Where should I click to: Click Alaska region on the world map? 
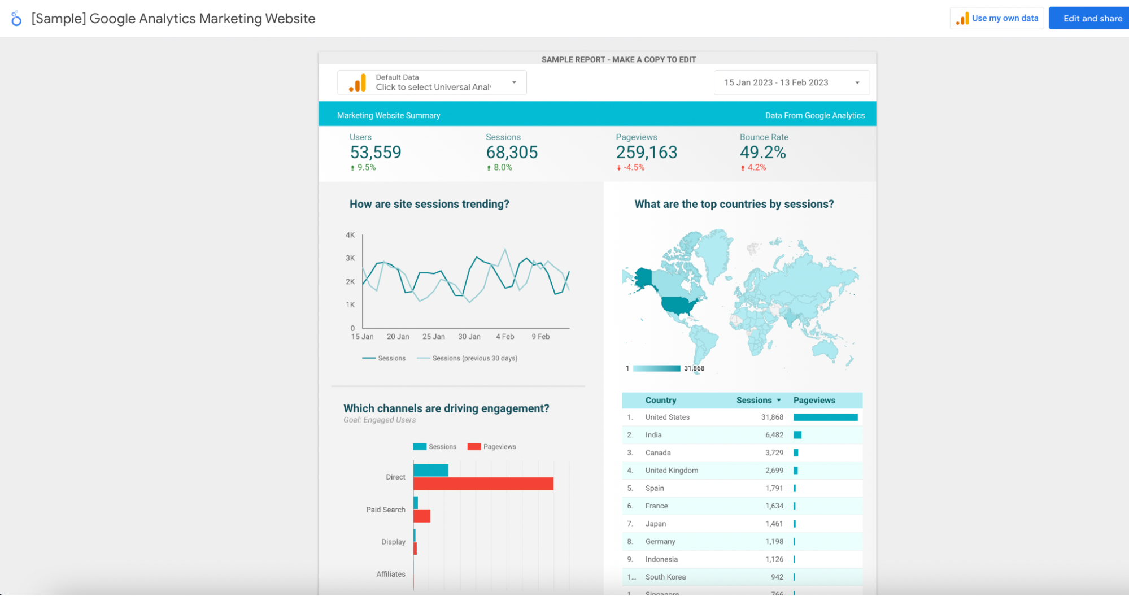643,278
